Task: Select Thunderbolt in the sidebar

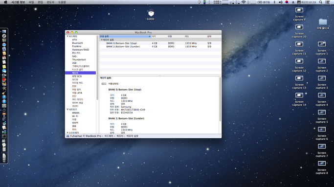Action: tap(79, 59)
